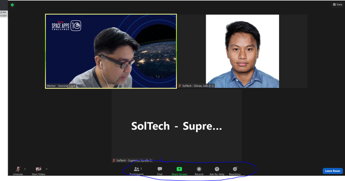The height and width of the screenshot is (181, 345).
Task: Click the Leave Room button
Action: (332, 171)
